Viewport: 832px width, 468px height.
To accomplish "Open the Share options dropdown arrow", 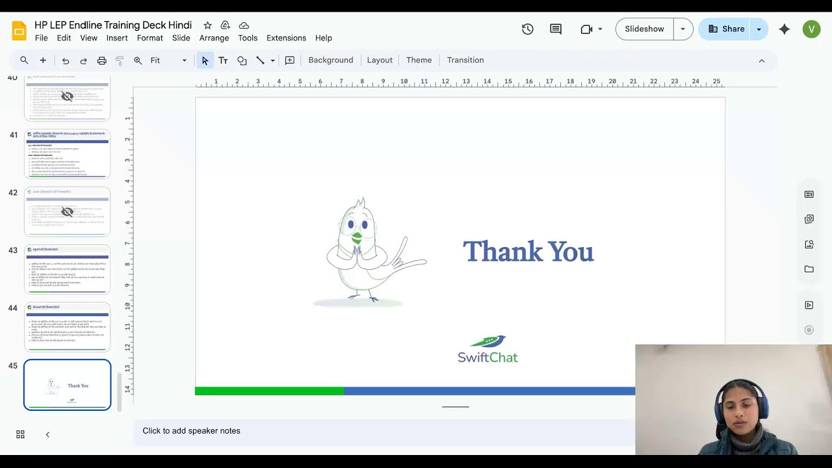I will [759, 29].
